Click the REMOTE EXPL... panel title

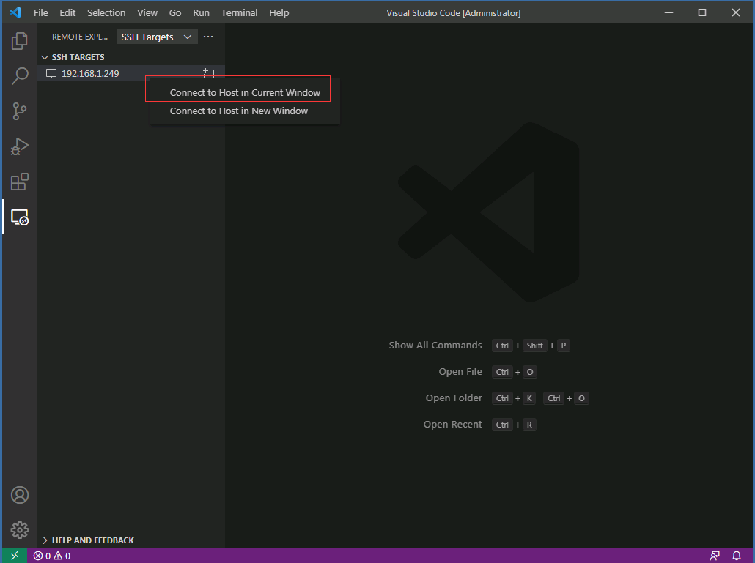pyautogui.click(x=79, y=37)
